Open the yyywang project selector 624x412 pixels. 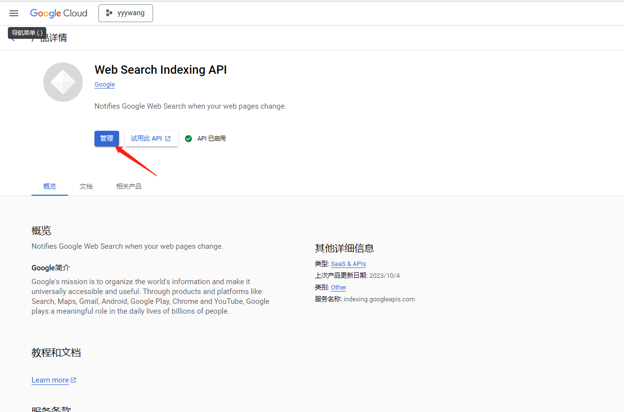pos(125,13)
